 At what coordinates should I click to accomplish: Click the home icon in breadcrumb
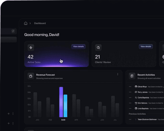pyautogui.click(x=26, y=23)
